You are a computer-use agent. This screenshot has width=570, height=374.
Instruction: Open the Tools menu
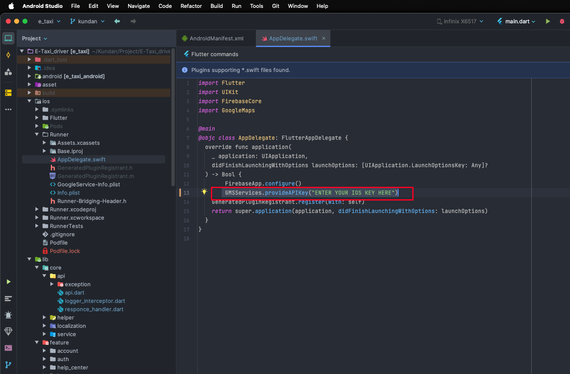pos(256,6)
